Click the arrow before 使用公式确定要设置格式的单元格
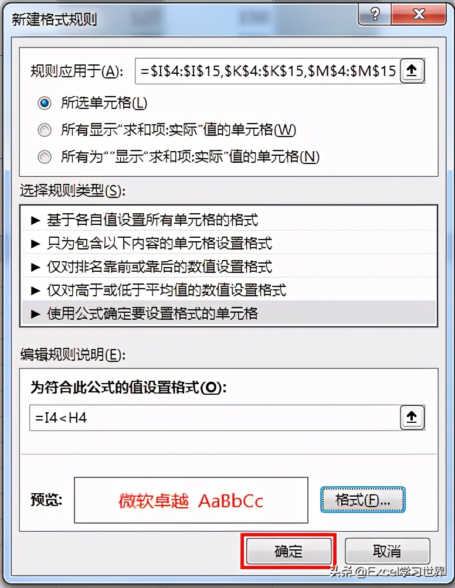 coord(35,314)
